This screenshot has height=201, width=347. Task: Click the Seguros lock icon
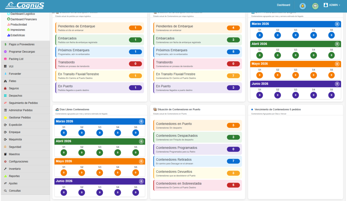click(5, 88)
